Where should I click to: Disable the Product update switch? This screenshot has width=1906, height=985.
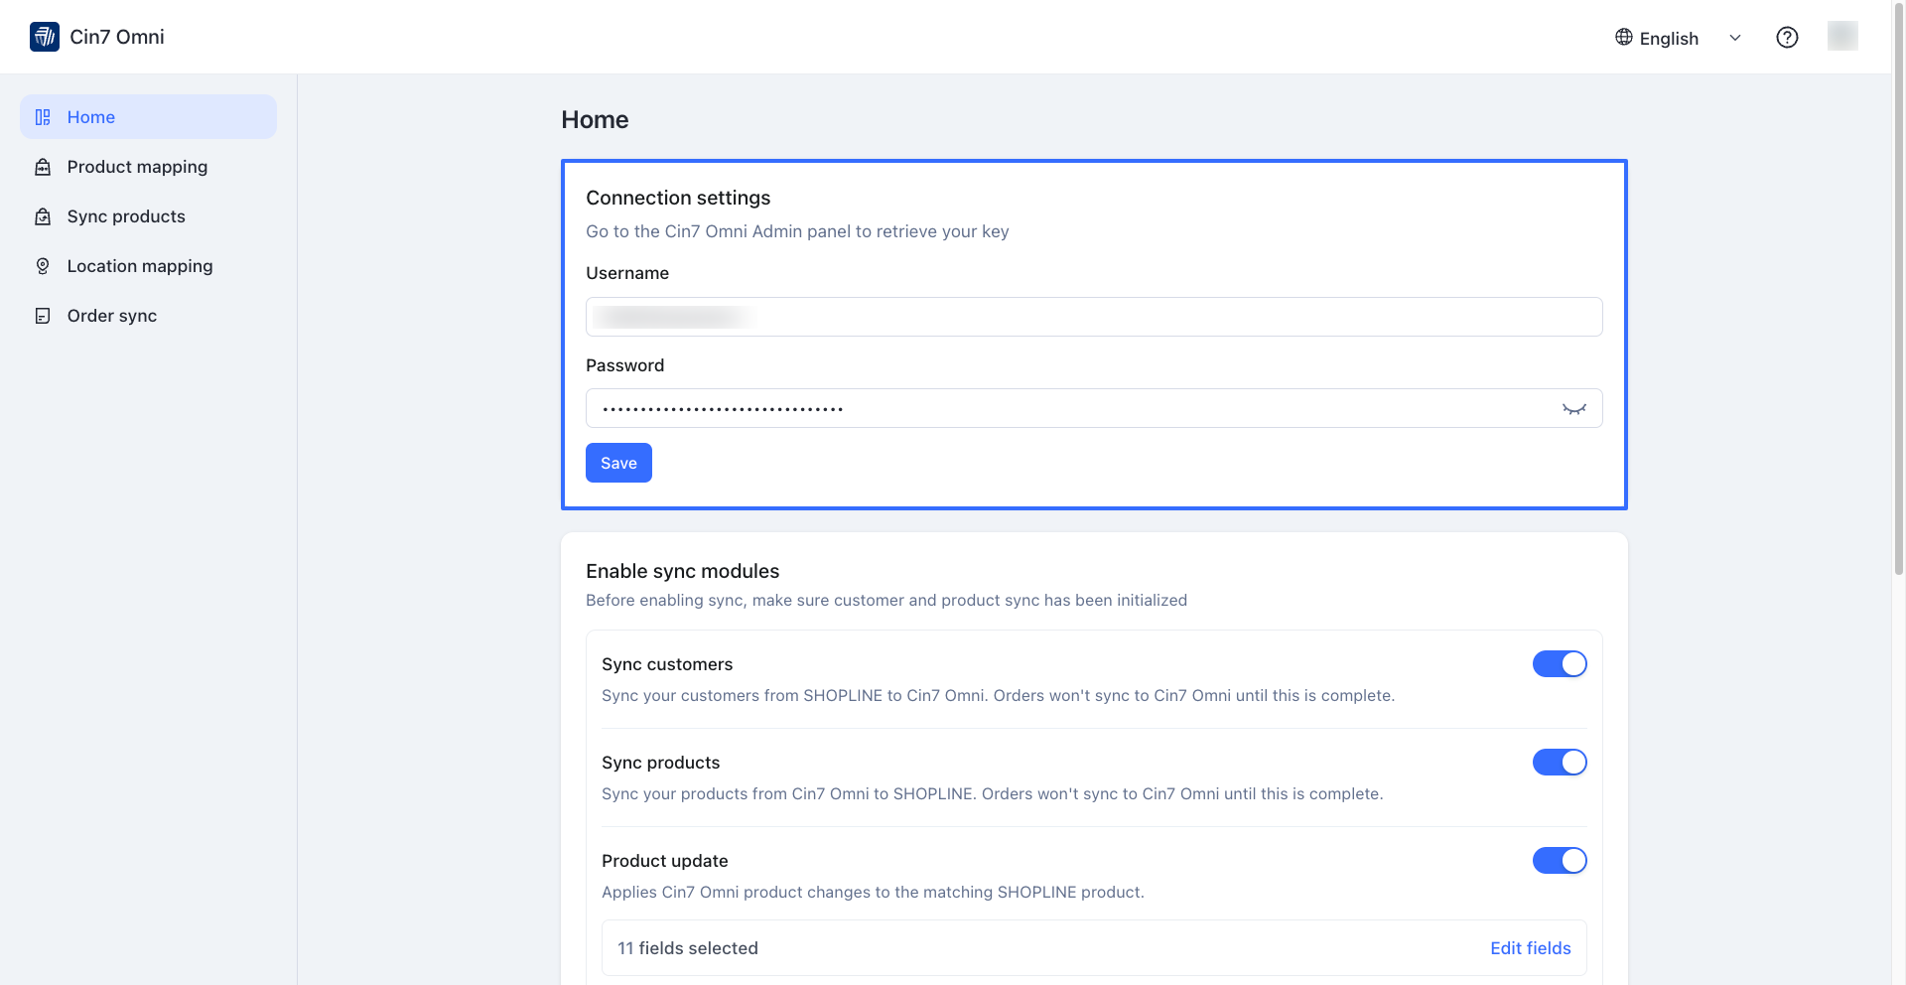click(x=1560, y=861)
